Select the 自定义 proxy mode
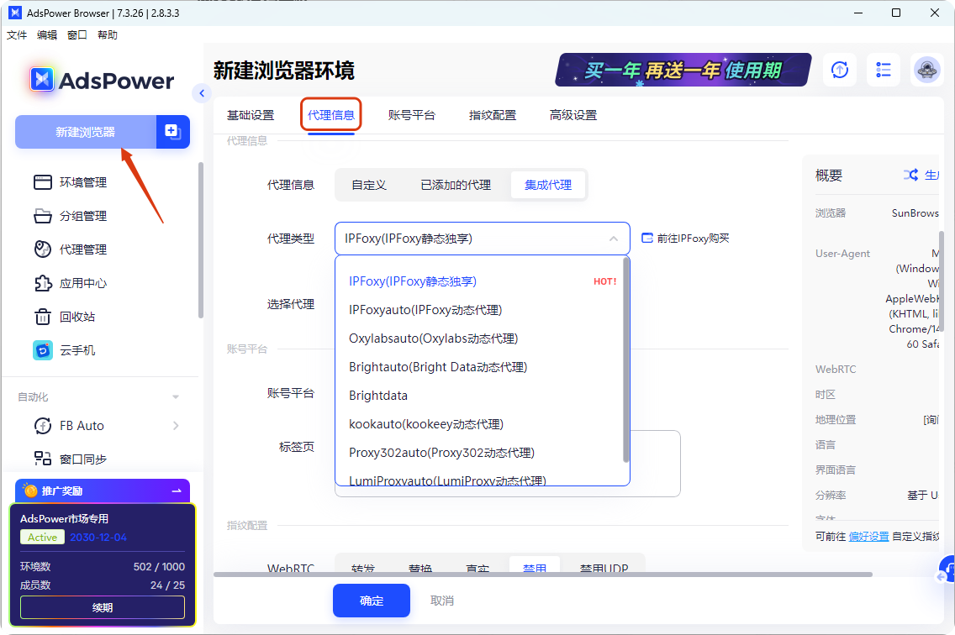 pos(370,184)
